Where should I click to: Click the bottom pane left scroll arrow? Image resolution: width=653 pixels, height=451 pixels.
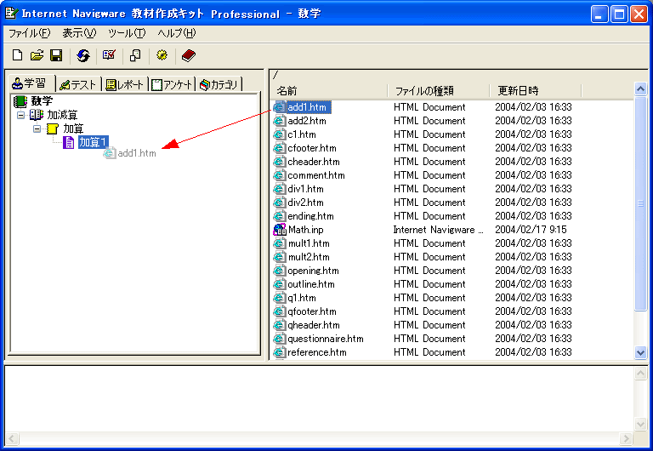click(11, 439)
